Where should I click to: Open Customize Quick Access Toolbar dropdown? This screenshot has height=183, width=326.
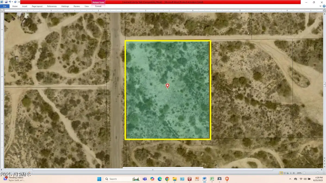coord(19,2)
